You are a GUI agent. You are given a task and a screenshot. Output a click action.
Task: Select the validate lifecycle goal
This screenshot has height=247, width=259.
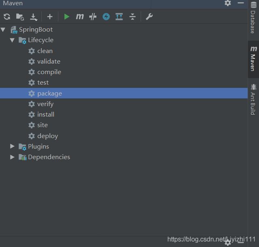[x=49, y=62]
